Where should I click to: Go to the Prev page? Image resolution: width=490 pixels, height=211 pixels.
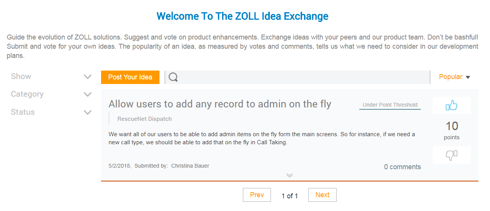tap(257, 195)
